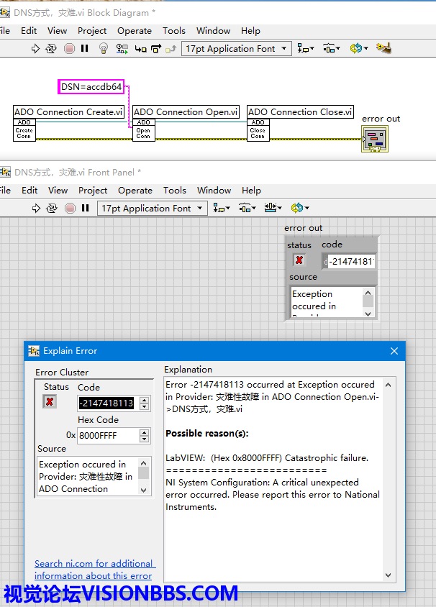Screen dimensions: 436x607
Task: Open View menu in Block Diagram window
Action: coord(57,31)
